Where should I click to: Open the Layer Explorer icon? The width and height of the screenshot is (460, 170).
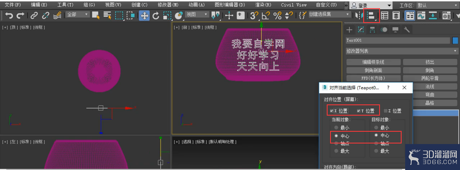[396, 16]
